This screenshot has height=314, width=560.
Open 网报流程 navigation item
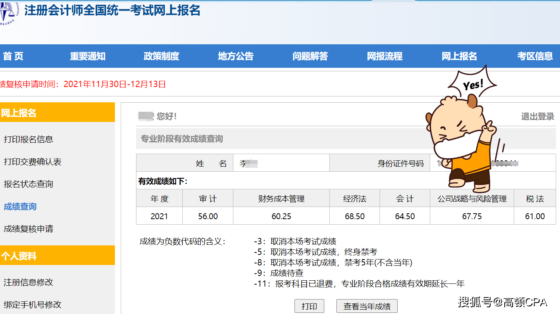pyautogui.click(x=385, y=56)
